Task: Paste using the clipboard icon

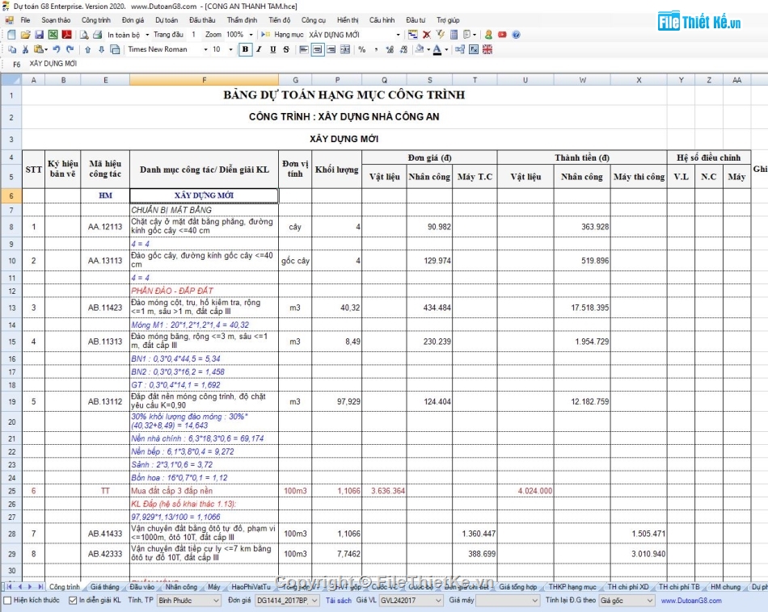Action: coord(39,49)
